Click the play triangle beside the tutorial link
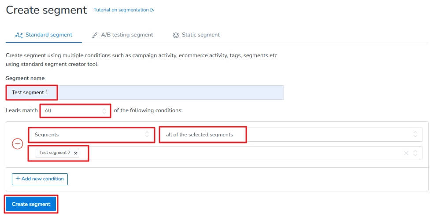Image resolution: width=433 pixels, height=216 pixels. pos(152,10)
